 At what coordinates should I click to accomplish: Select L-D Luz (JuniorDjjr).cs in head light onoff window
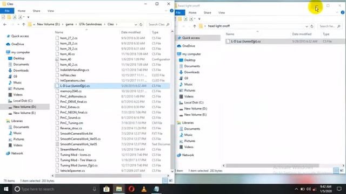285,41
